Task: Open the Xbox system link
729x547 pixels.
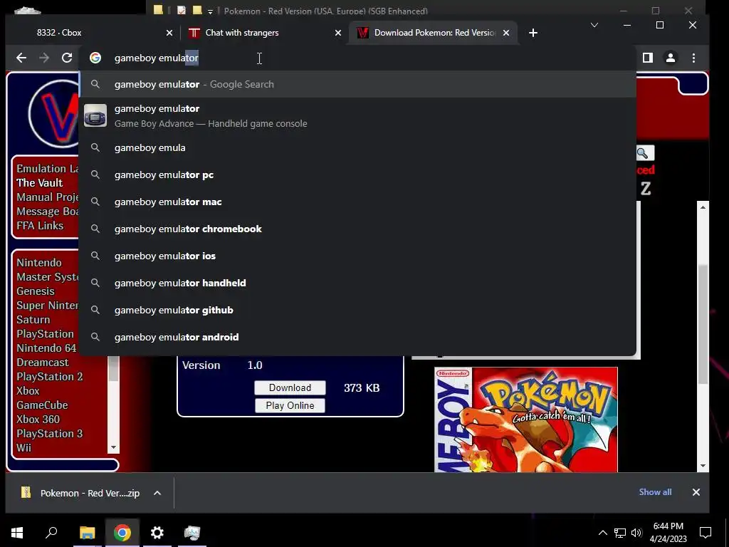Action: coord(28,391)
